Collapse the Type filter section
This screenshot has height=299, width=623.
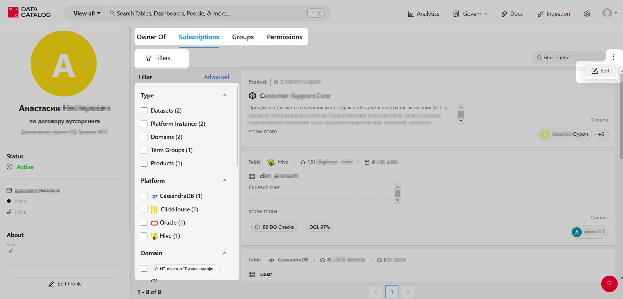tap(225, 95)
